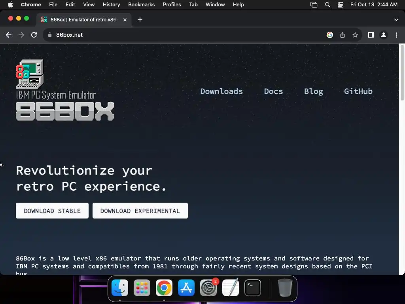The width and height of the screenshot is (405, 304).
Task: Close the 86Box tab
Action: coord(125,20)
